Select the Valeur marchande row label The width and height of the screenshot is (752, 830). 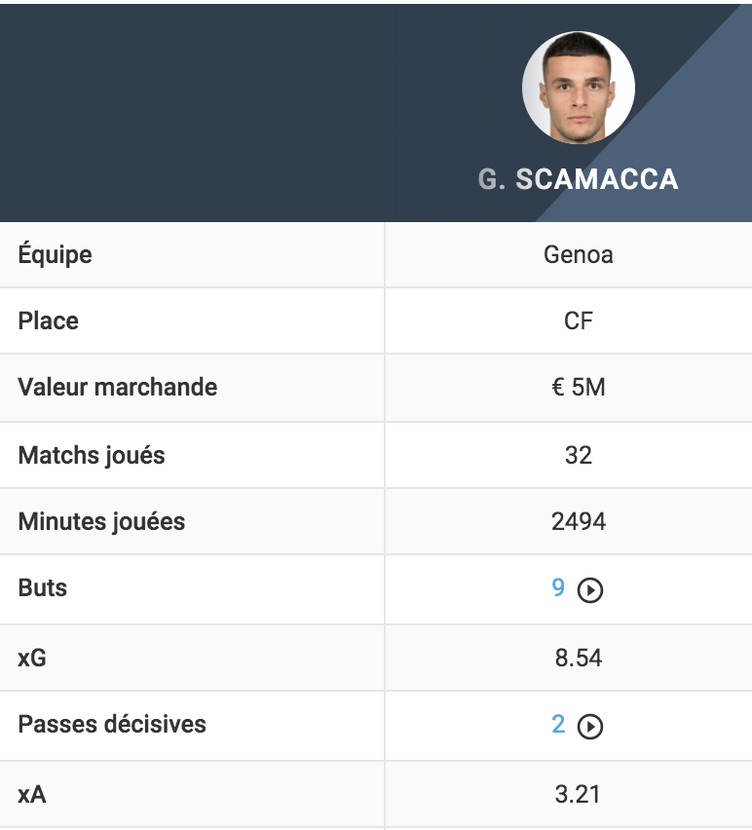118,387
